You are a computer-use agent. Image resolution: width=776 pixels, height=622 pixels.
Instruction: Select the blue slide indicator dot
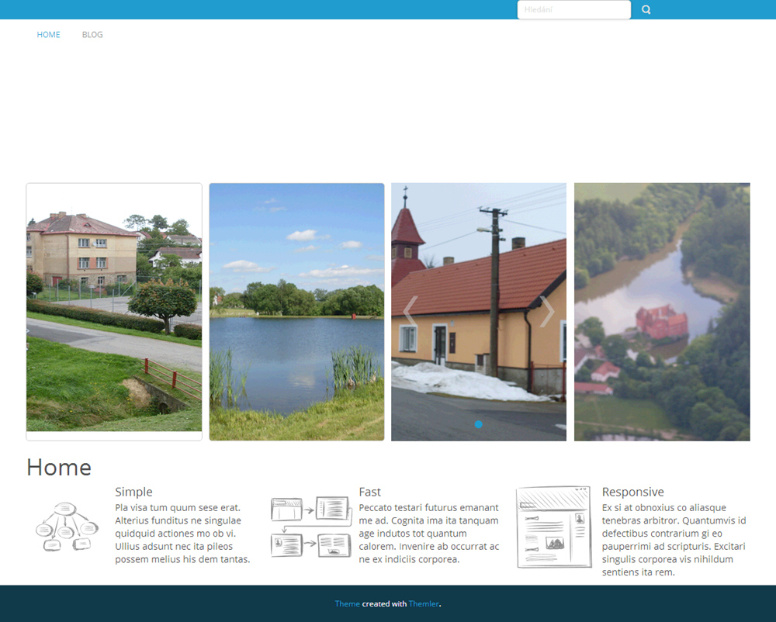pyautogui.click(x=479, y=424)
